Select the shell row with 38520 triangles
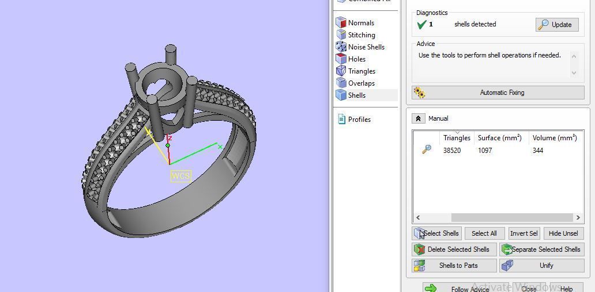Screen dimensions: 595x292 pyautogui.click(x=498, y=150)
